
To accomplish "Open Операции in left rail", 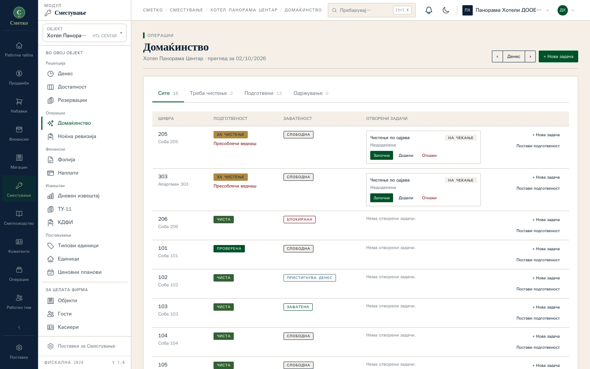I will point(19,274).
